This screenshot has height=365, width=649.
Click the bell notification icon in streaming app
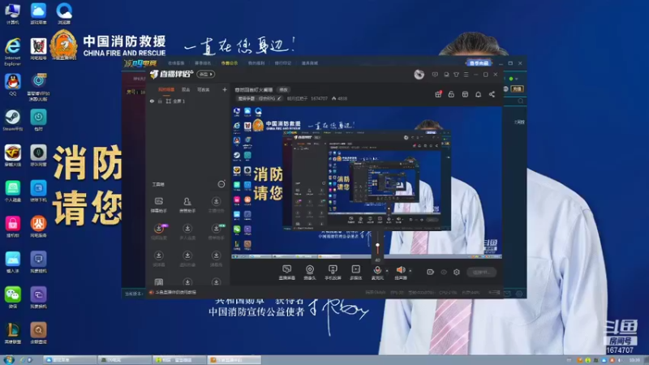pyautogui.click(x=478, y=94)
